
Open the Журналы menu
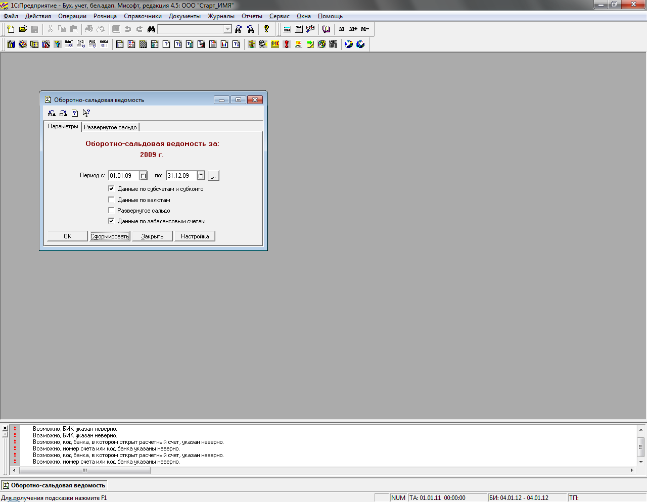click(221, 16)
